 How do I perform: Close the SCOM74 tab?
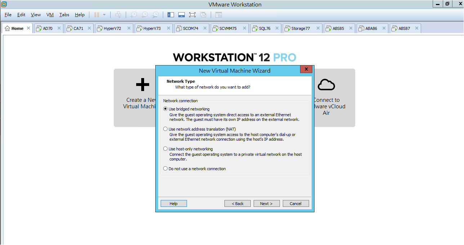[205, 28]
